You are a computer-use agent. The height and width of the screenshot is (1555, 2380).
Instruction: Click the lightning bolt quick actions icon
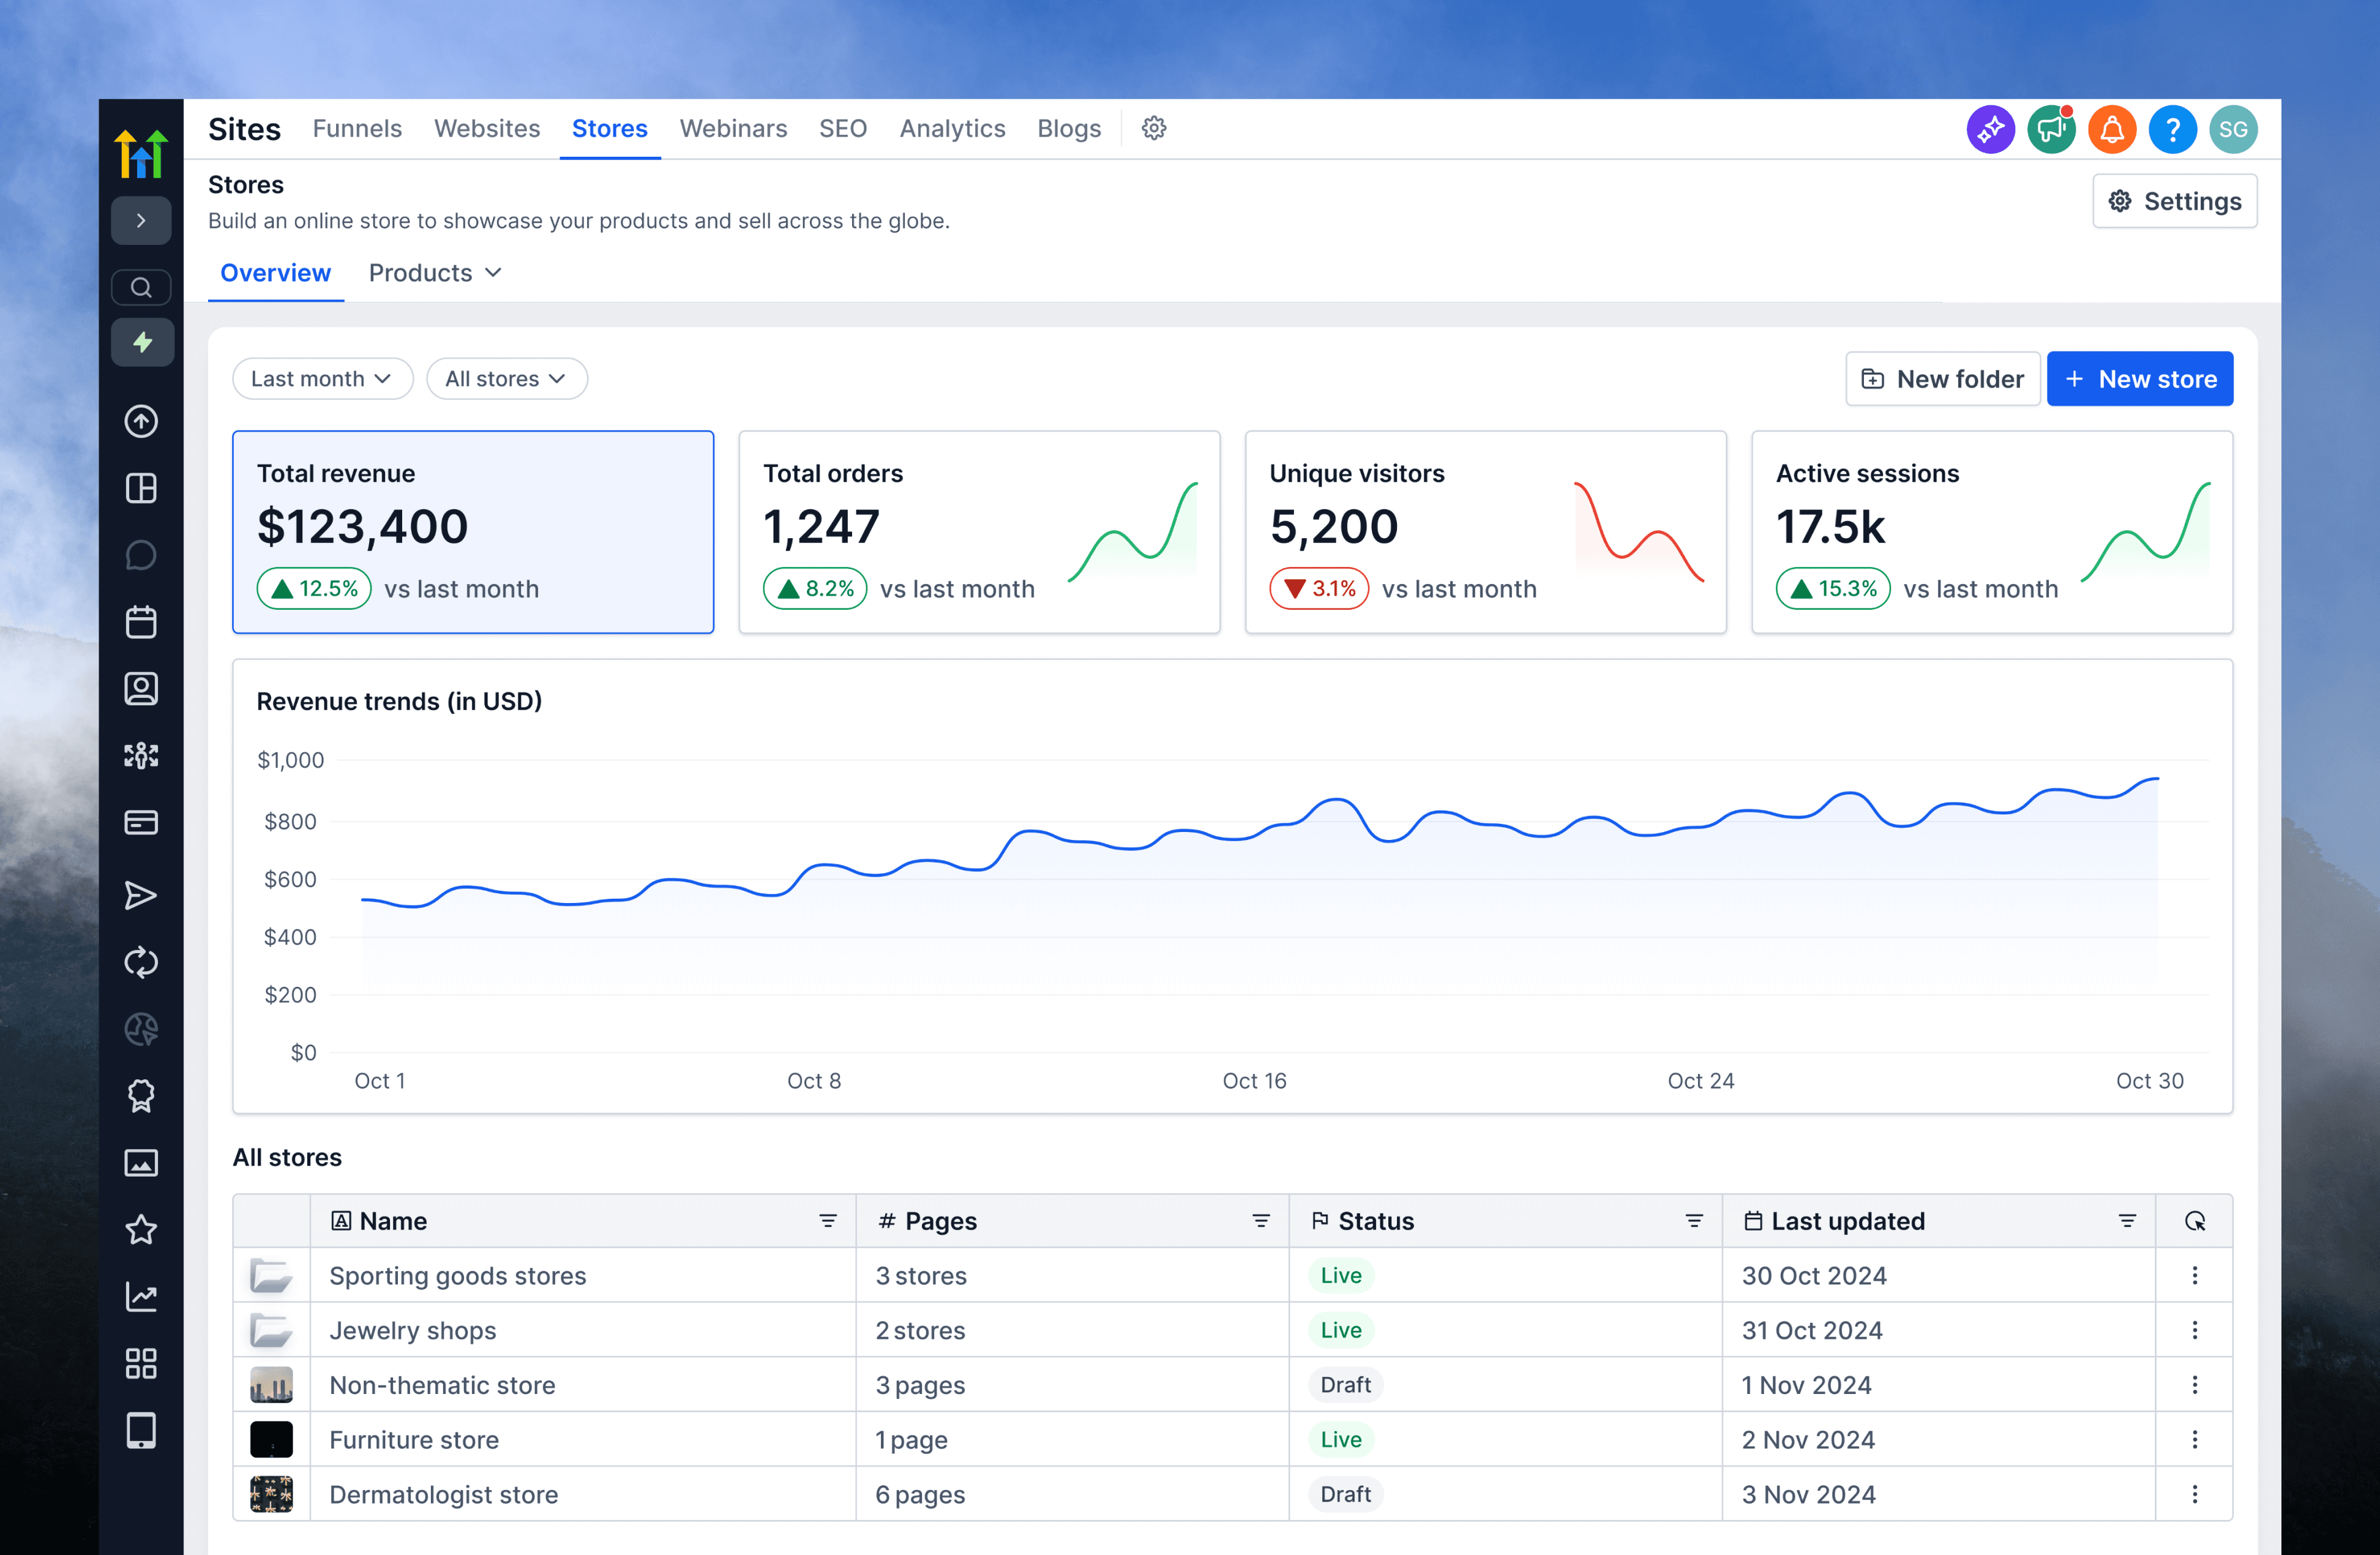(x=142, y=343)
